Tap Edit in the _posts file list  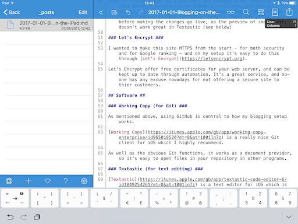click(83, 12)
